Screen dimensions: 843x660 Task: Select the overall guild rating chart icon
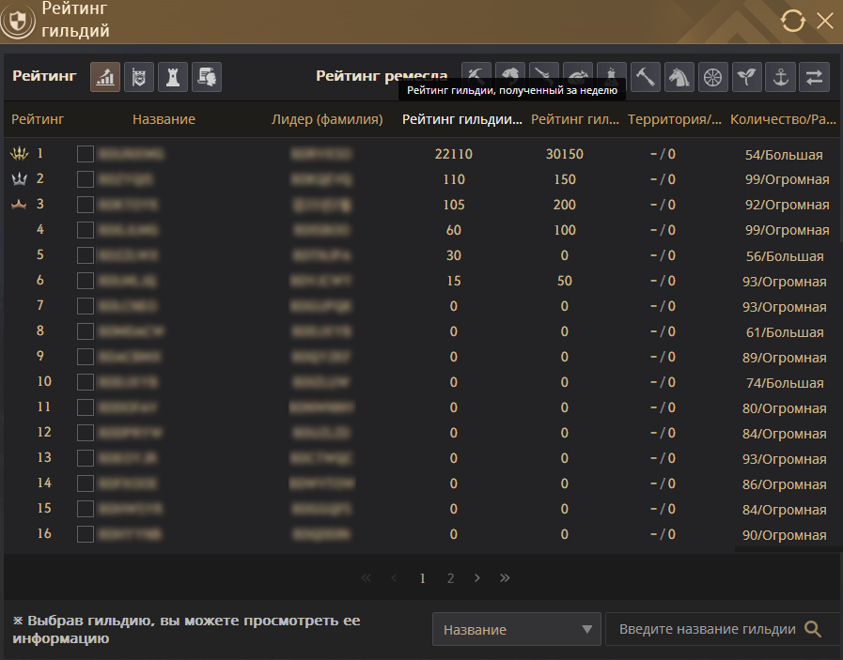click(105, 77)
